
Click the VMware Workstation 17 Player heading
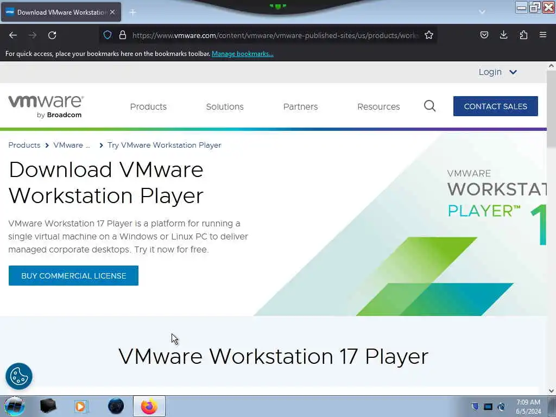tap(274, 356)
